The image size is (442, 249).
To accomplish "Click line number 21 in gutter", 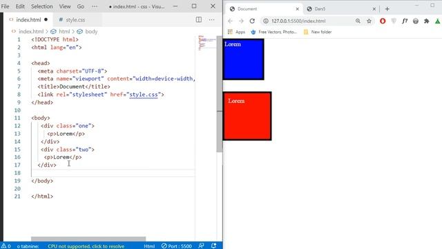I will 17,196.
